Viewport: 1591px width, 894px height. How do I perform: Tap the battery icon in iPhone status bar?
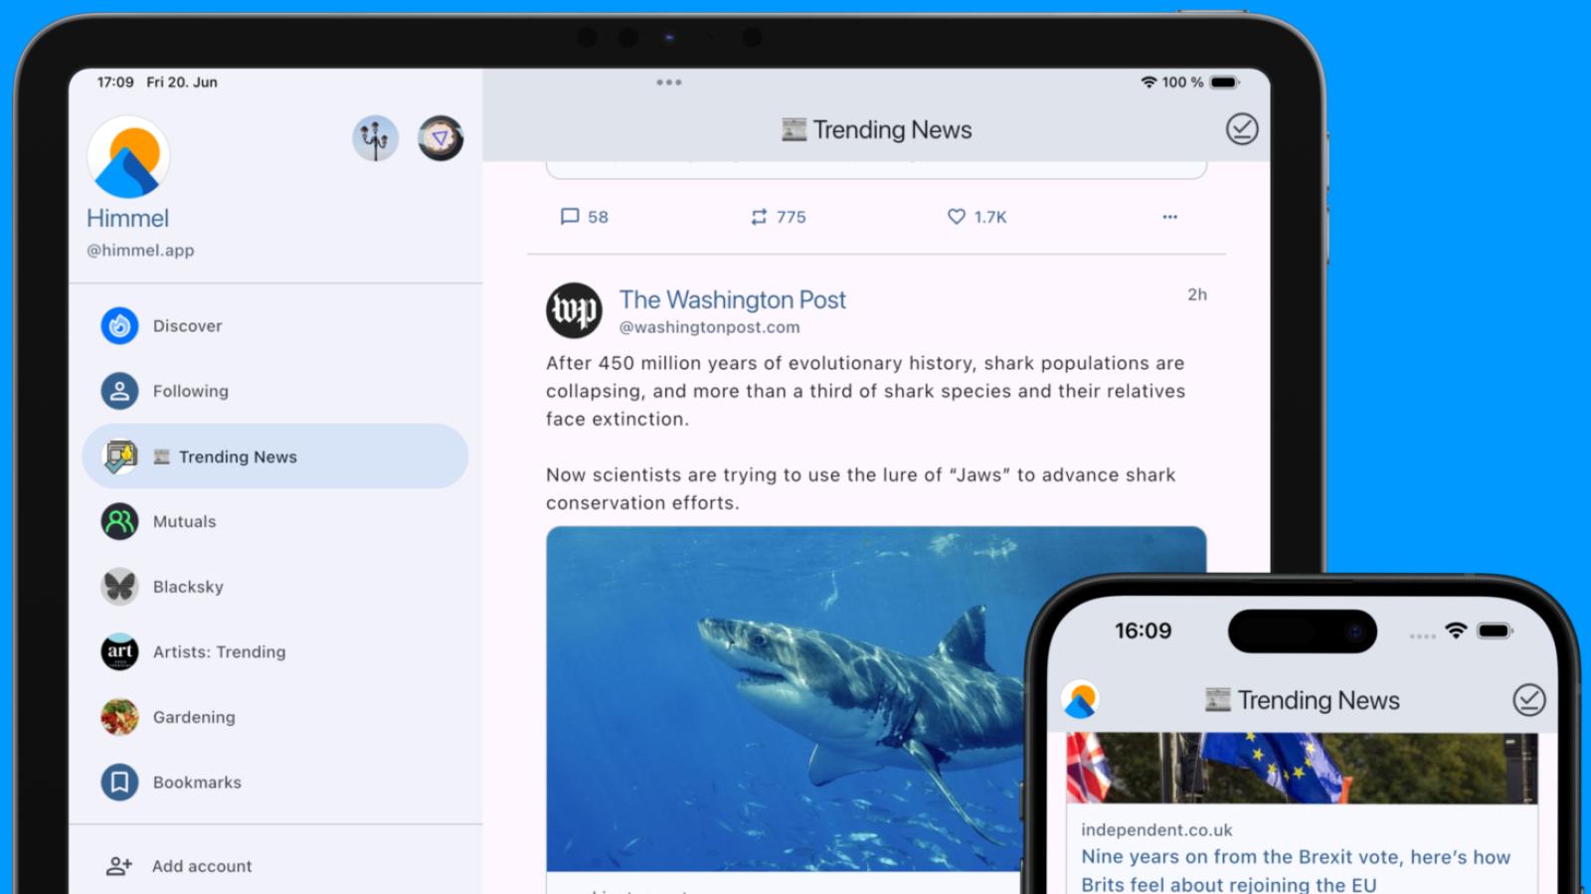[x=1496, y=630]
